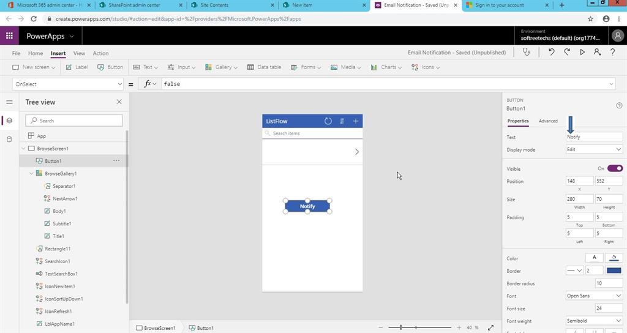Image resolution: width=627 pixels, height=333 pixels.
Task: Open the Gallery dropdown
Action: pyautogui.click(x=221, y=67)
